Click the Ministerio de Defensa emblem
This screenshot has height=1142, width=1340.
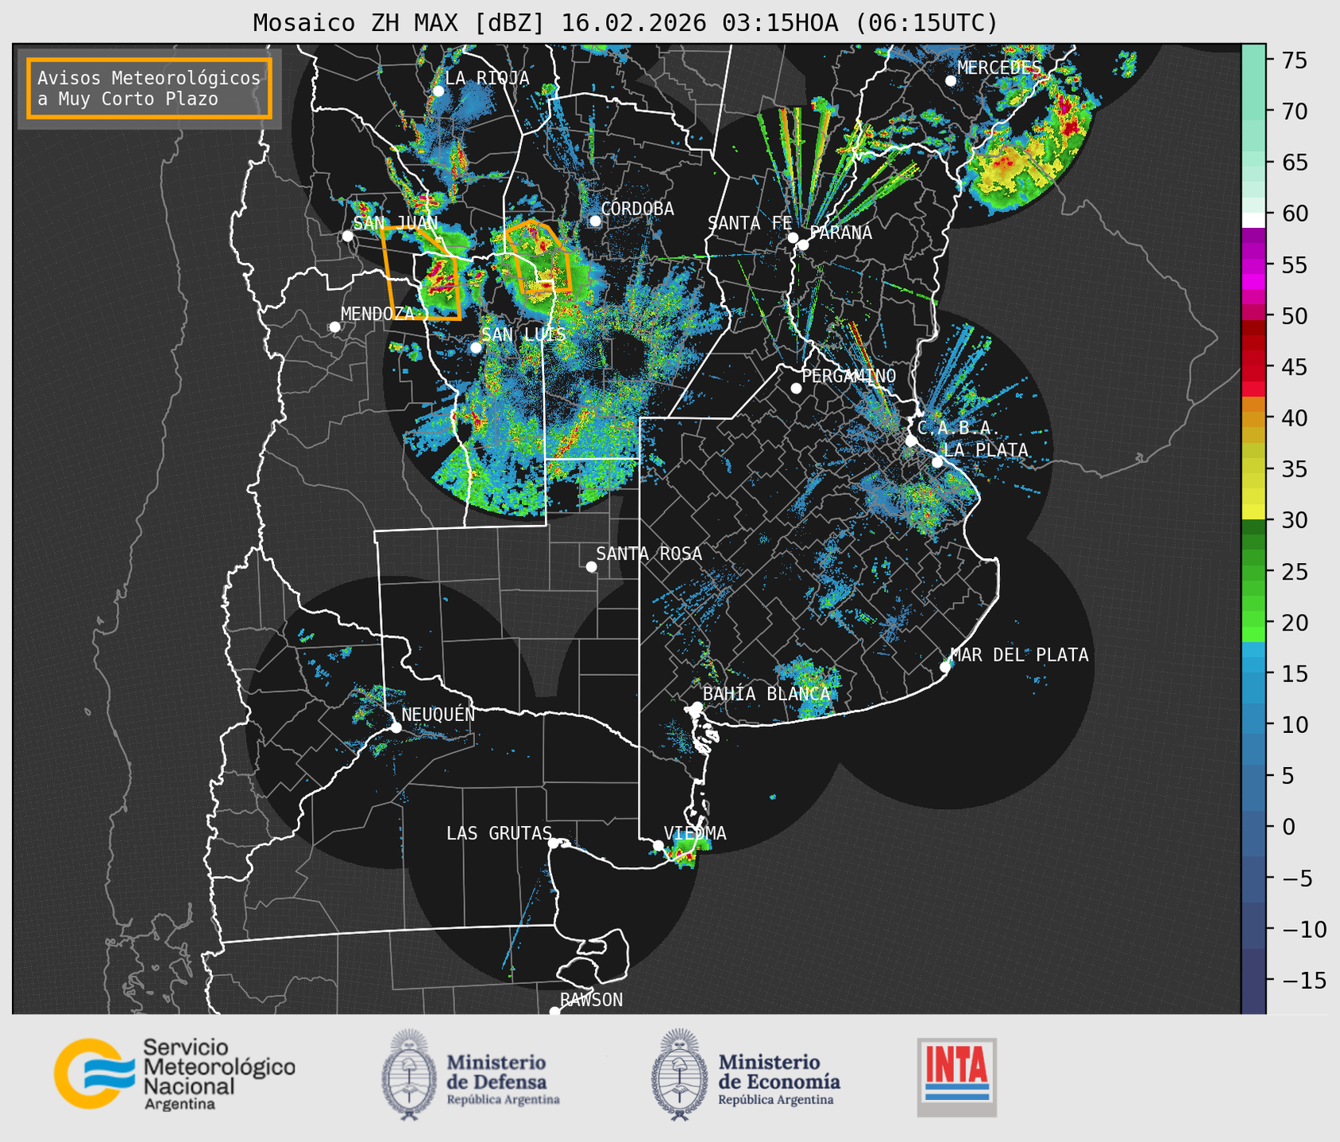tap(408, 1075)
